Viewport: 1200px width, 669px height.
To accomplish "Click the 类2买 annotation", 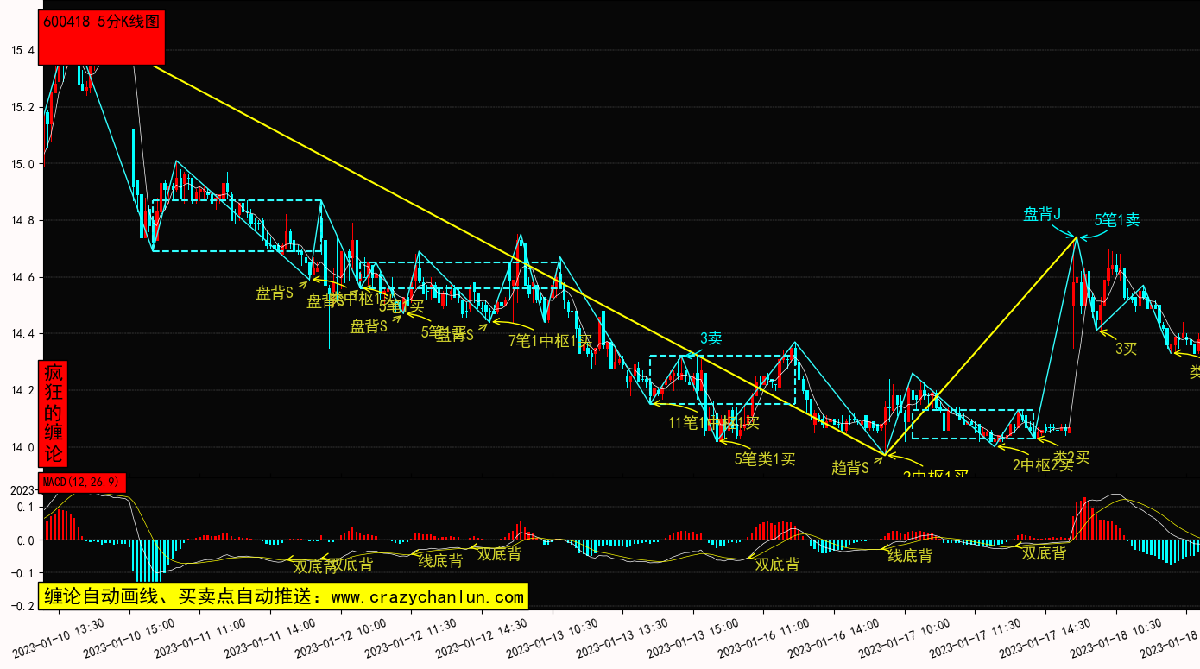I will [1072, 458].
